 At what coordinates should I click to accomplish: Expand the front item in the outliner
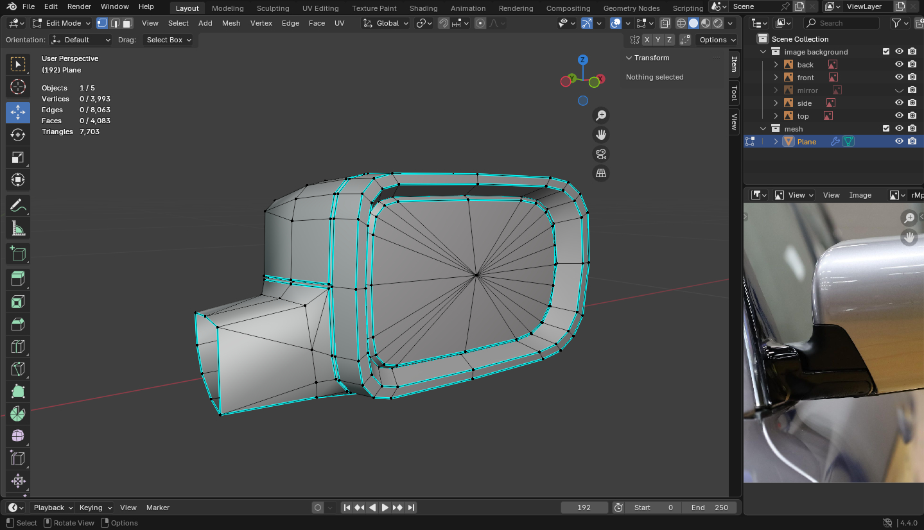(x=776, y=78)
